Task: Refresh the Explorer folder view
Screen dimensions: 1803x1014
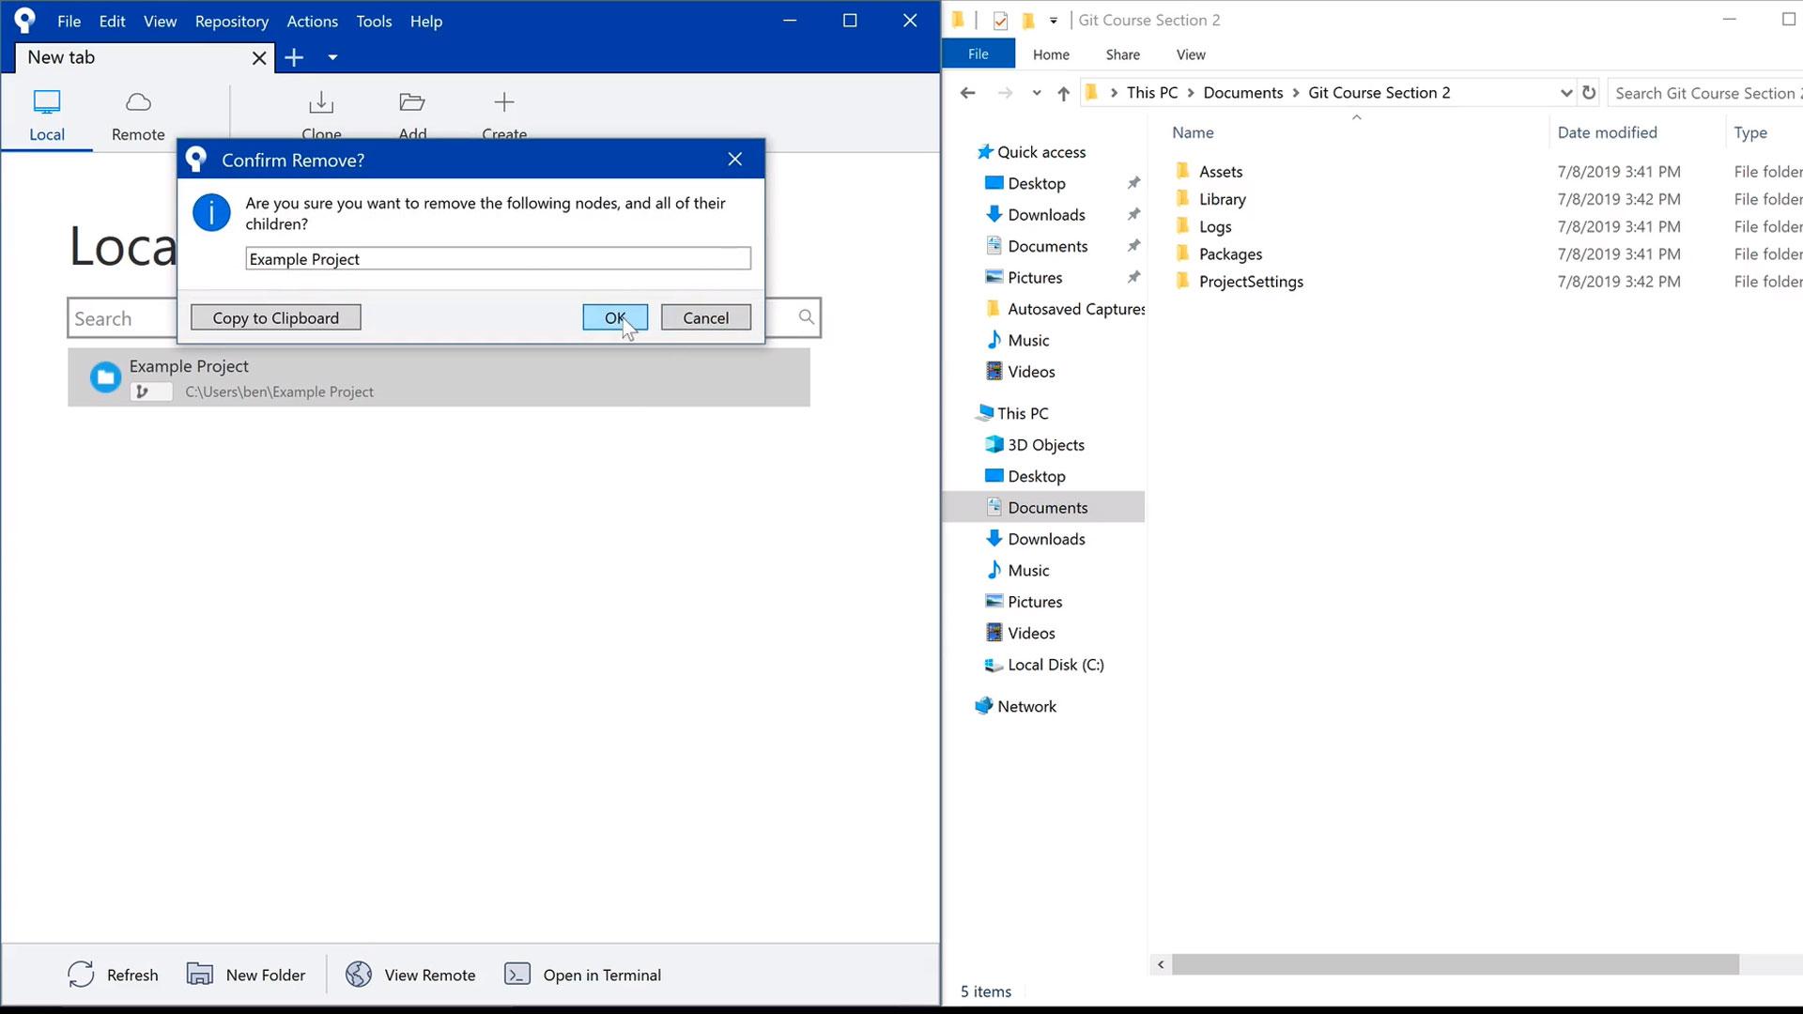Action: coord(1589,93)
